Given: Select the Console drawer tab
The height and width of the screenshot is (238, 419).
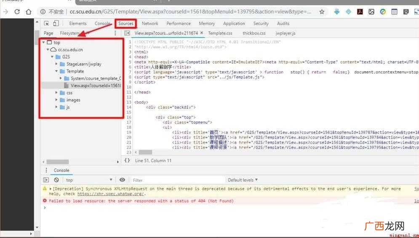Looking at the screenshot, I should 61,170.
